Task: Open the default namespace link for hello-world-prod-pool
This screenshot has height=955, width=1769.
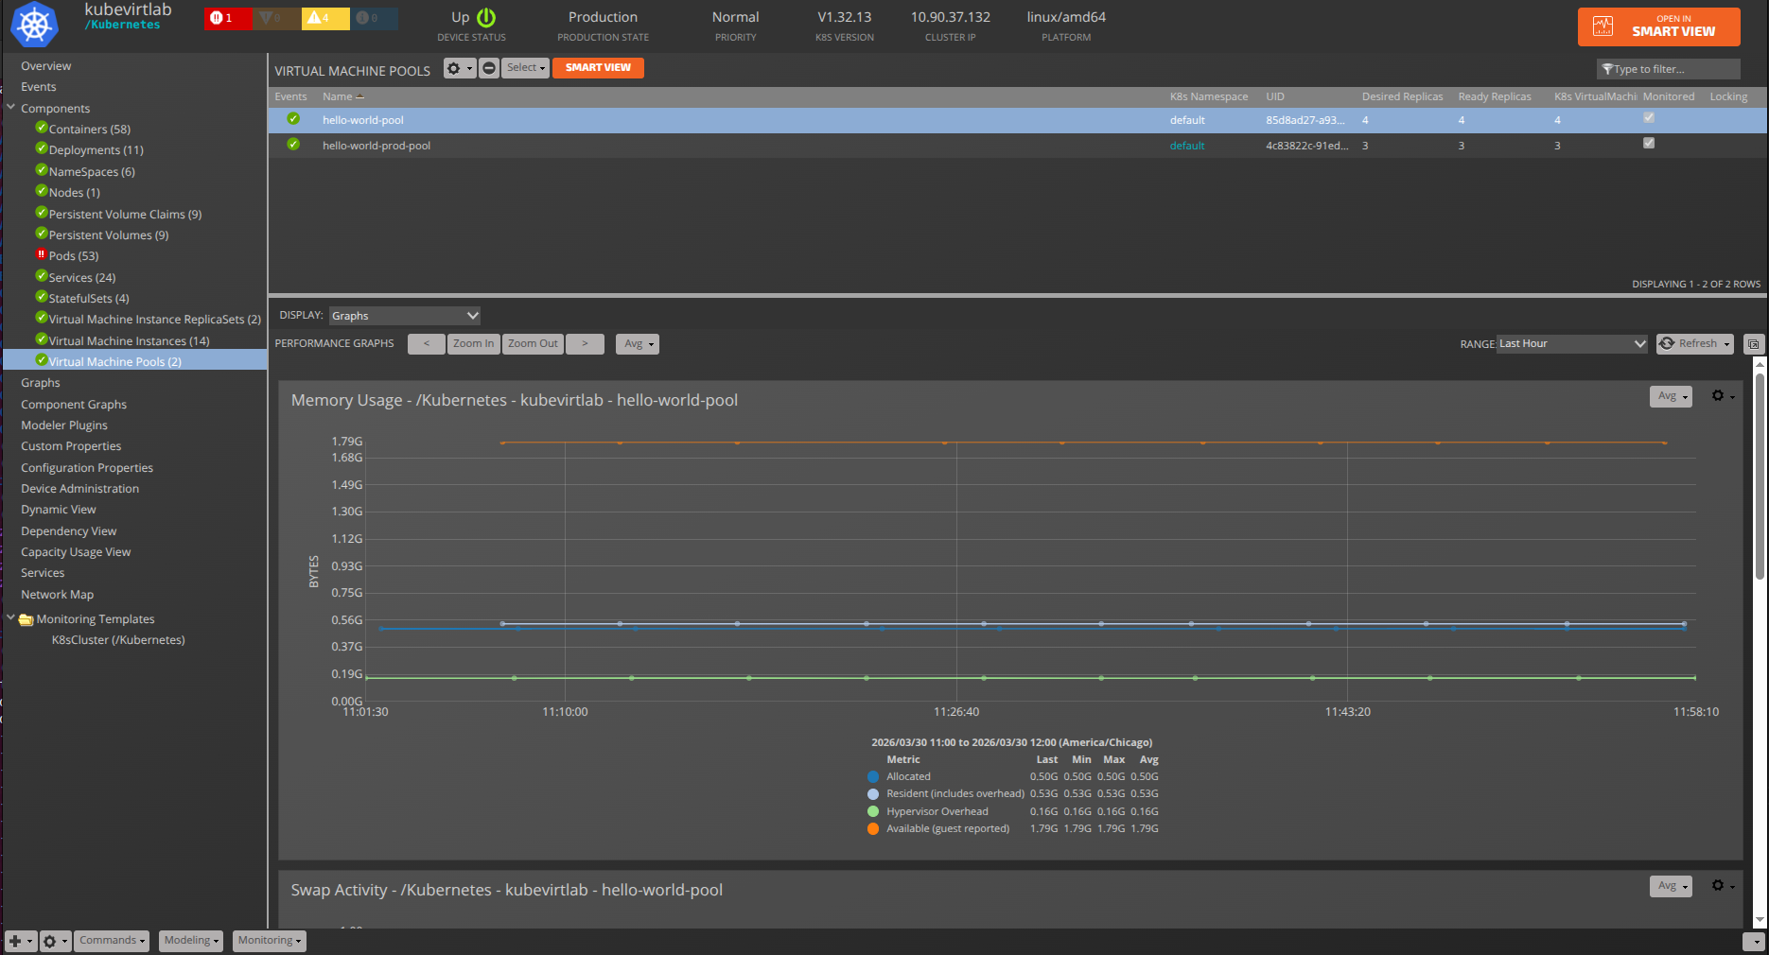Action: [x=1186, y=146]
